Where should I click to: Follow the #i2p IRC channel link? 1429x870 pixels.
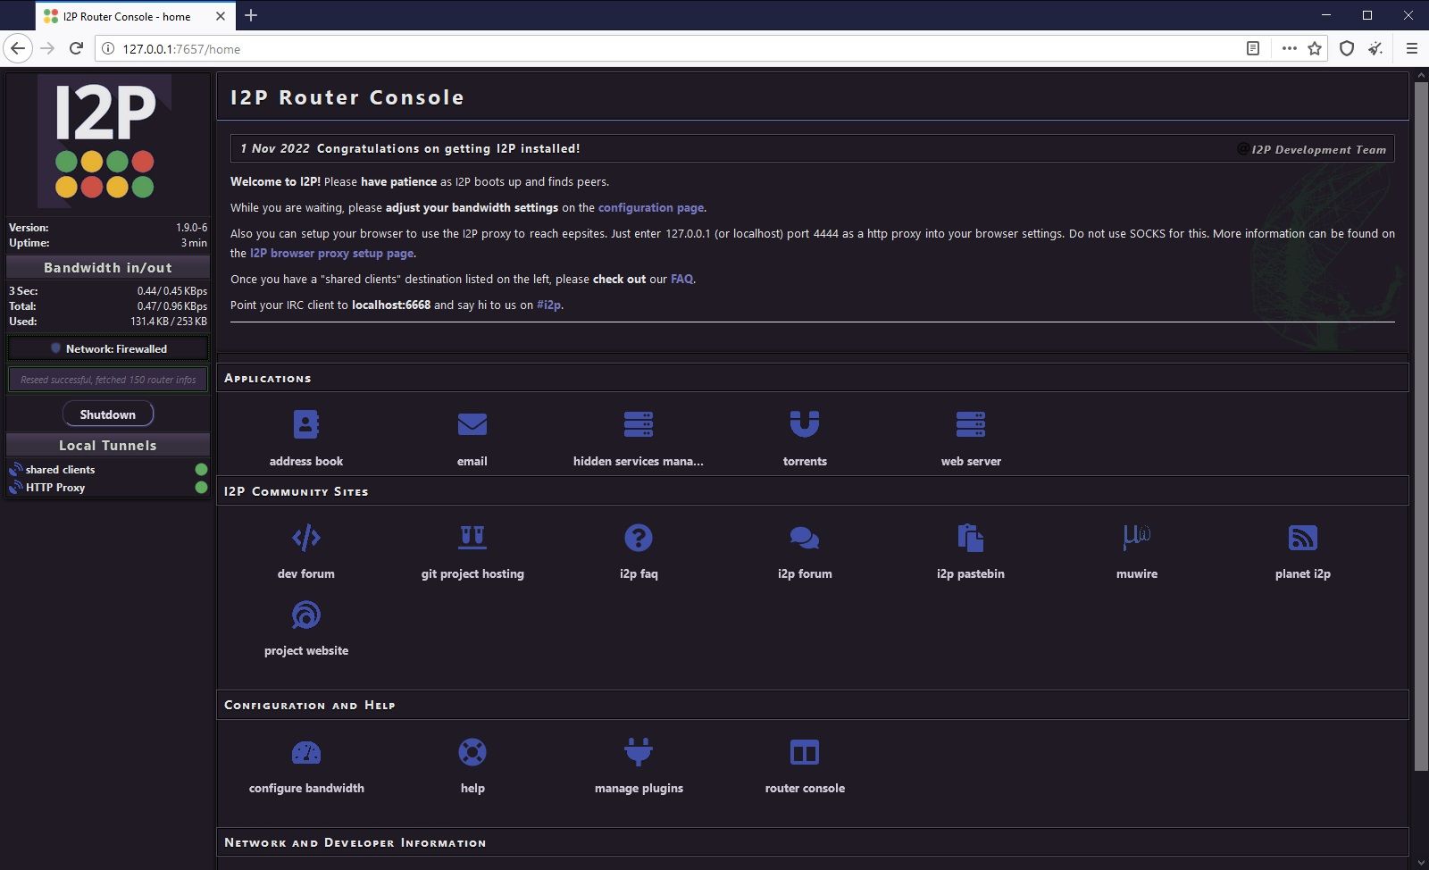click(x=548, y=305)
